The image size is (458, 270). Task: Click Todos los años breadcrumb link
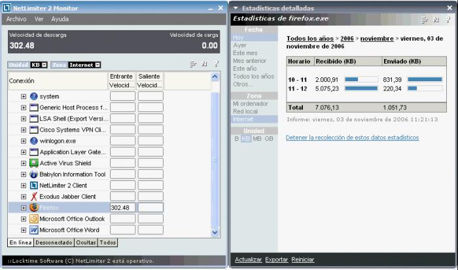tap(310, 38)
